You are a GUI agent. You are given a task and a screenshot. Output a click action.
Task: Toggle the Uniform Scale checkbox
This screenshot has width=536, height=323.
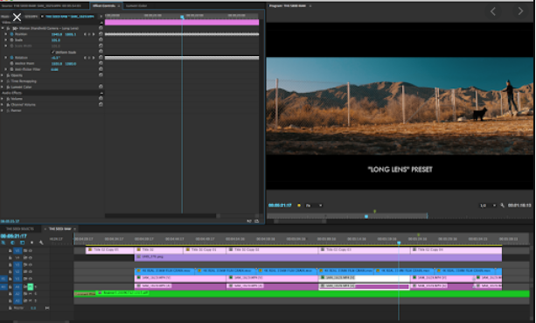(x=52, y=52)
